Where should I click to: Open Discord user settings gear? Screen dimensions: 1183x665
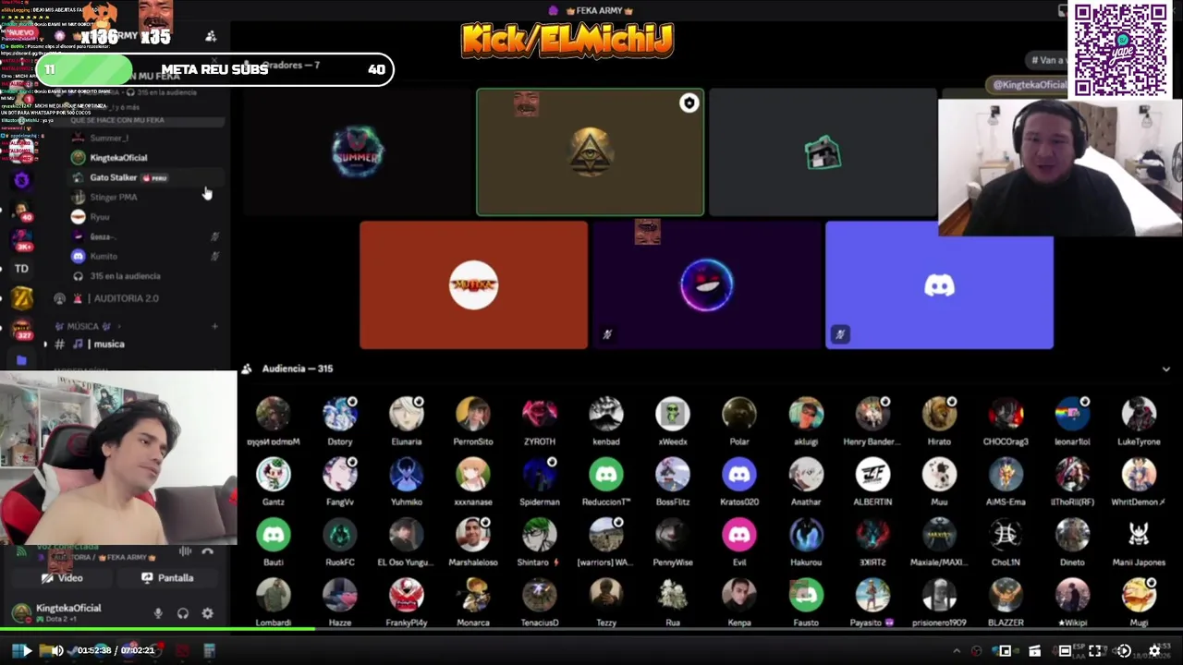pyautogui.click(x=207, y=613)
